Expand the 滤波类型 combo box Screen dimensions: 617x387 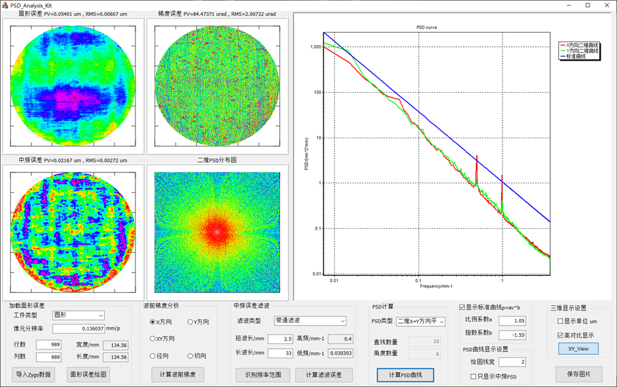click(310, 321)
